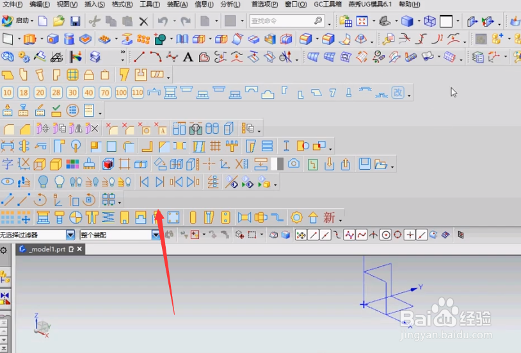Undo the last action with the undo arrow
This screenshot has width=521, height=353.
point(163,21)
